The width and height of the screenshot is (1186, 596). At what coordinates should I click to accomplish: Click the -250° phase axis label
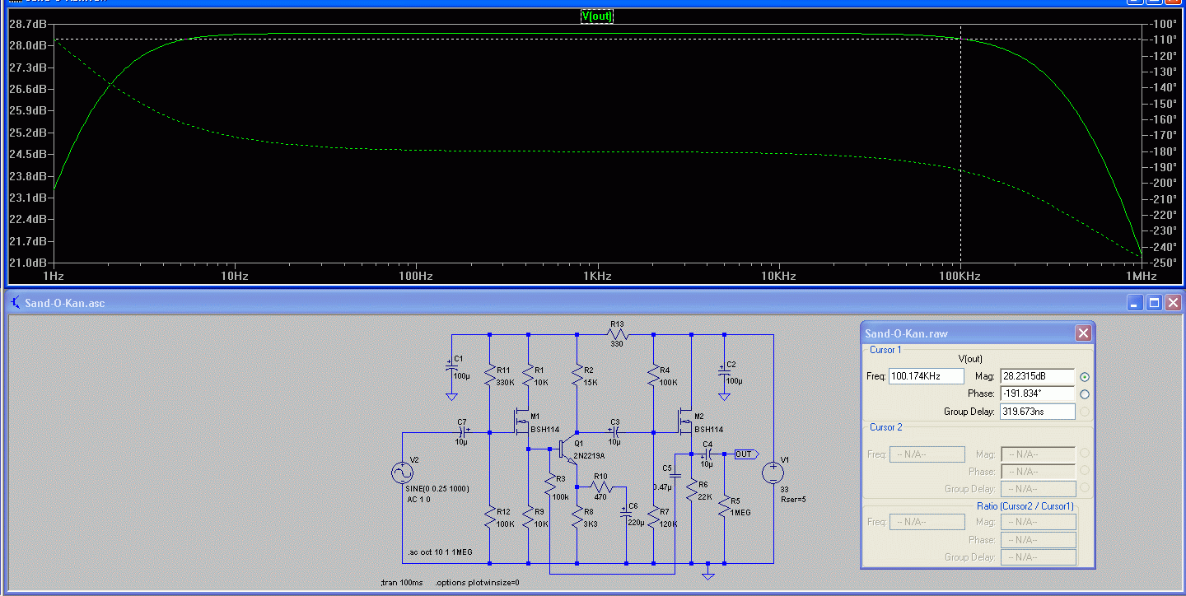[1164, 263]
